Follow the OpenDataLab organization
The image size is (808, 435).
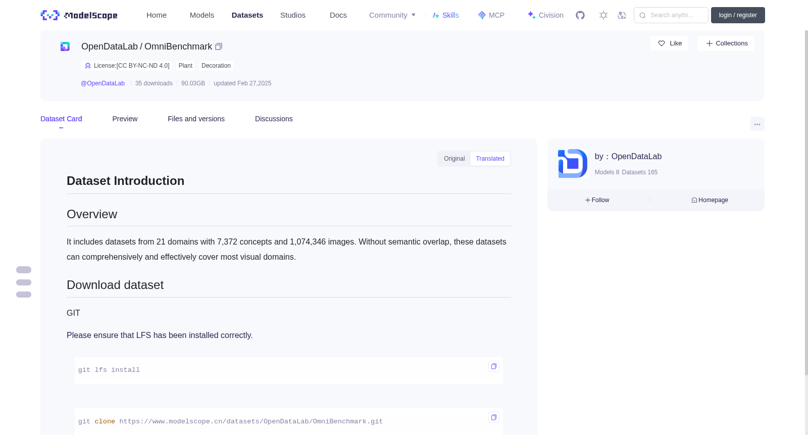(x=597, y=200)
